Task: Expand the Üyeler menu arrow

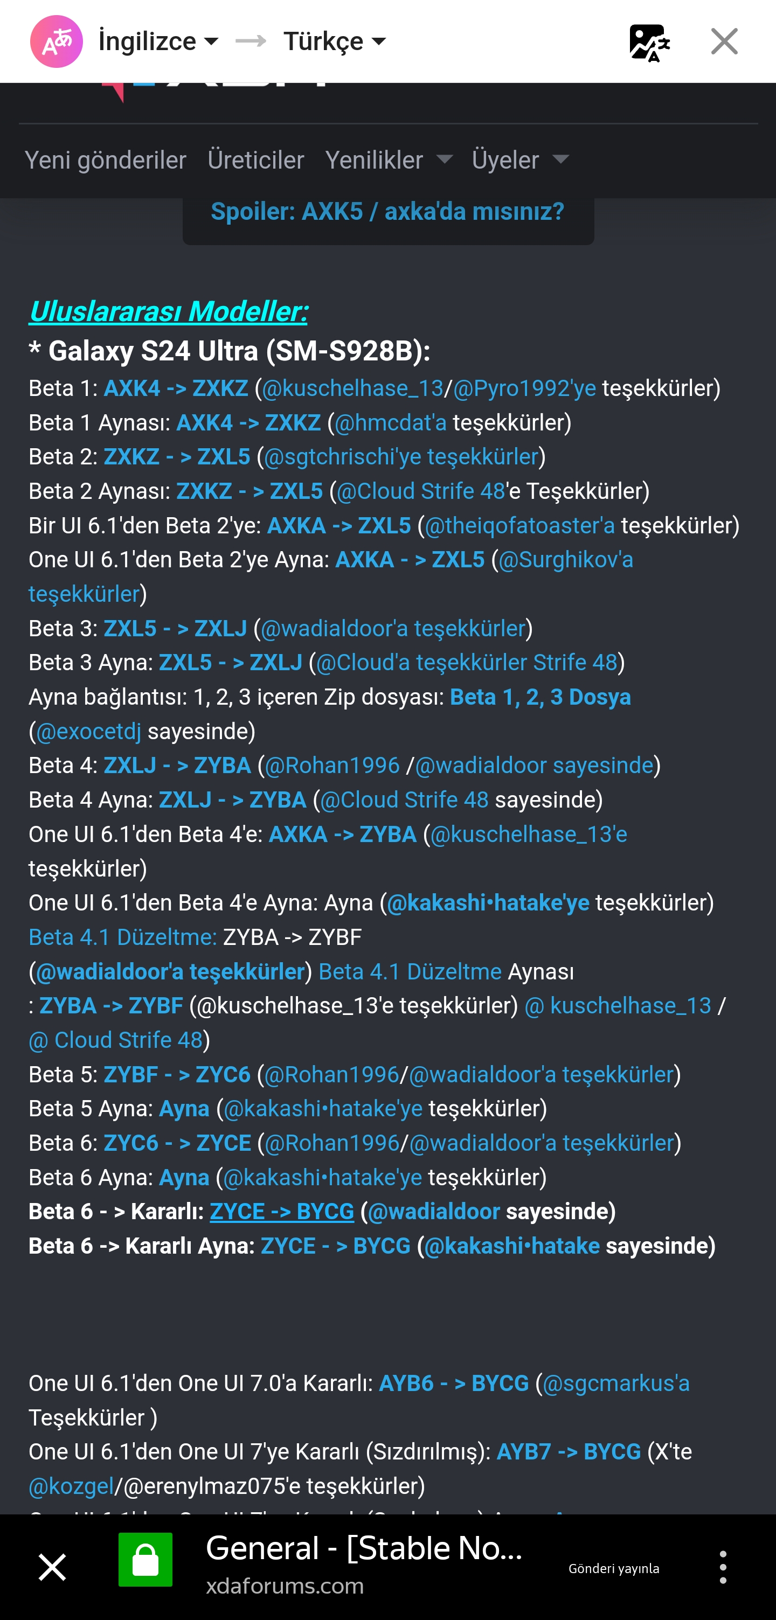Action: coord(560,159)
